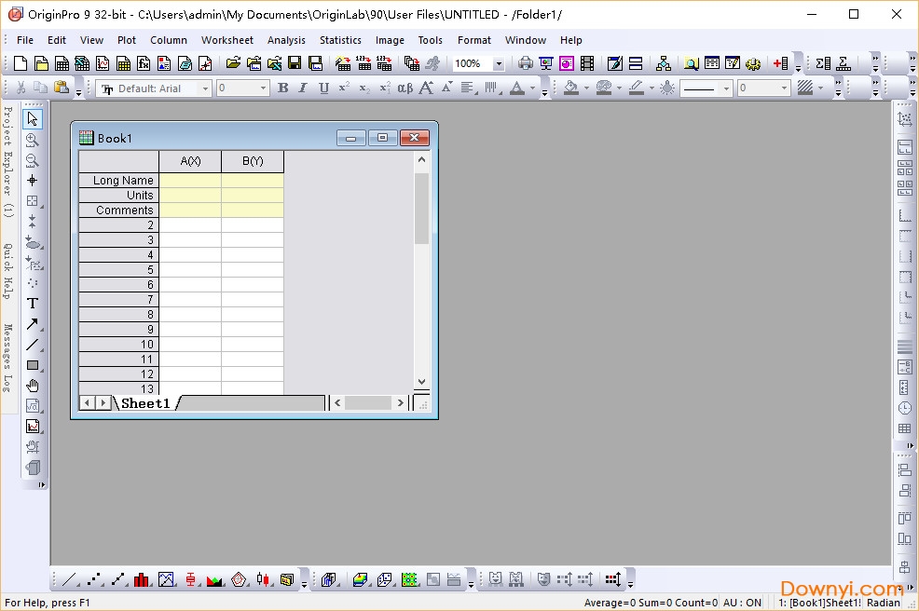The image size is (919, 611).
Task: Switch to the Sheet1 tab
Action: (x=145, y=403)
